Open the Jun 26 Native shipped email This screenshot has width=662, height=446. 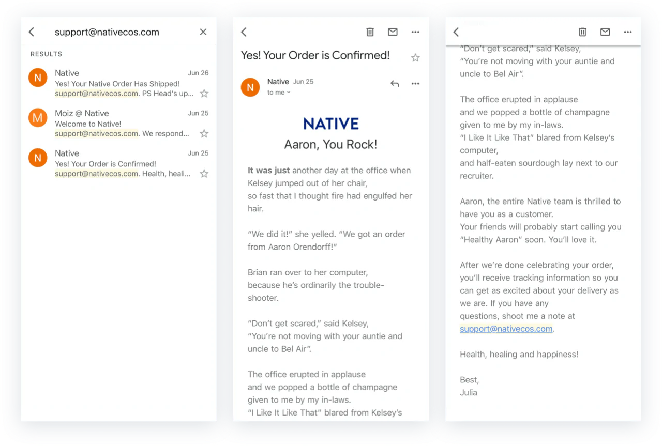pyautogui.click(x=118, y=83)
